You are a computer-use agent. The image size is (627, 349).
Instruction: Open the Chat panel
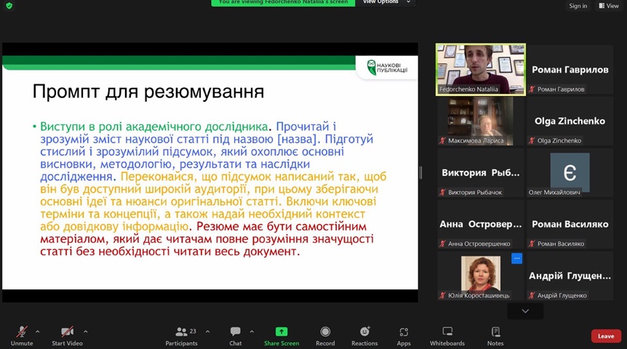[235, 335]
